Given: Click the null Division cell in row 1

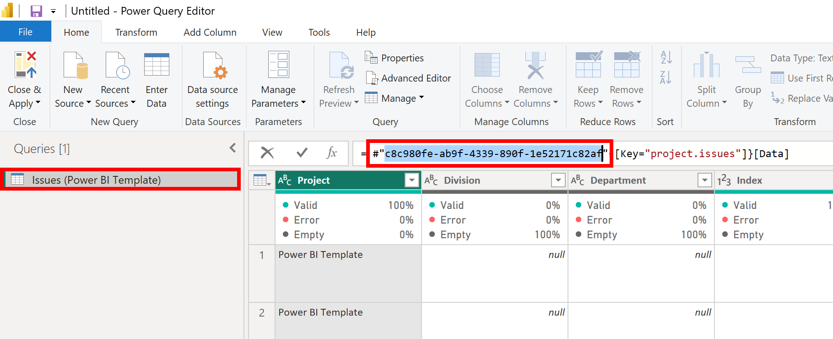Looking at the screenshot, I should tap(495, 273).
